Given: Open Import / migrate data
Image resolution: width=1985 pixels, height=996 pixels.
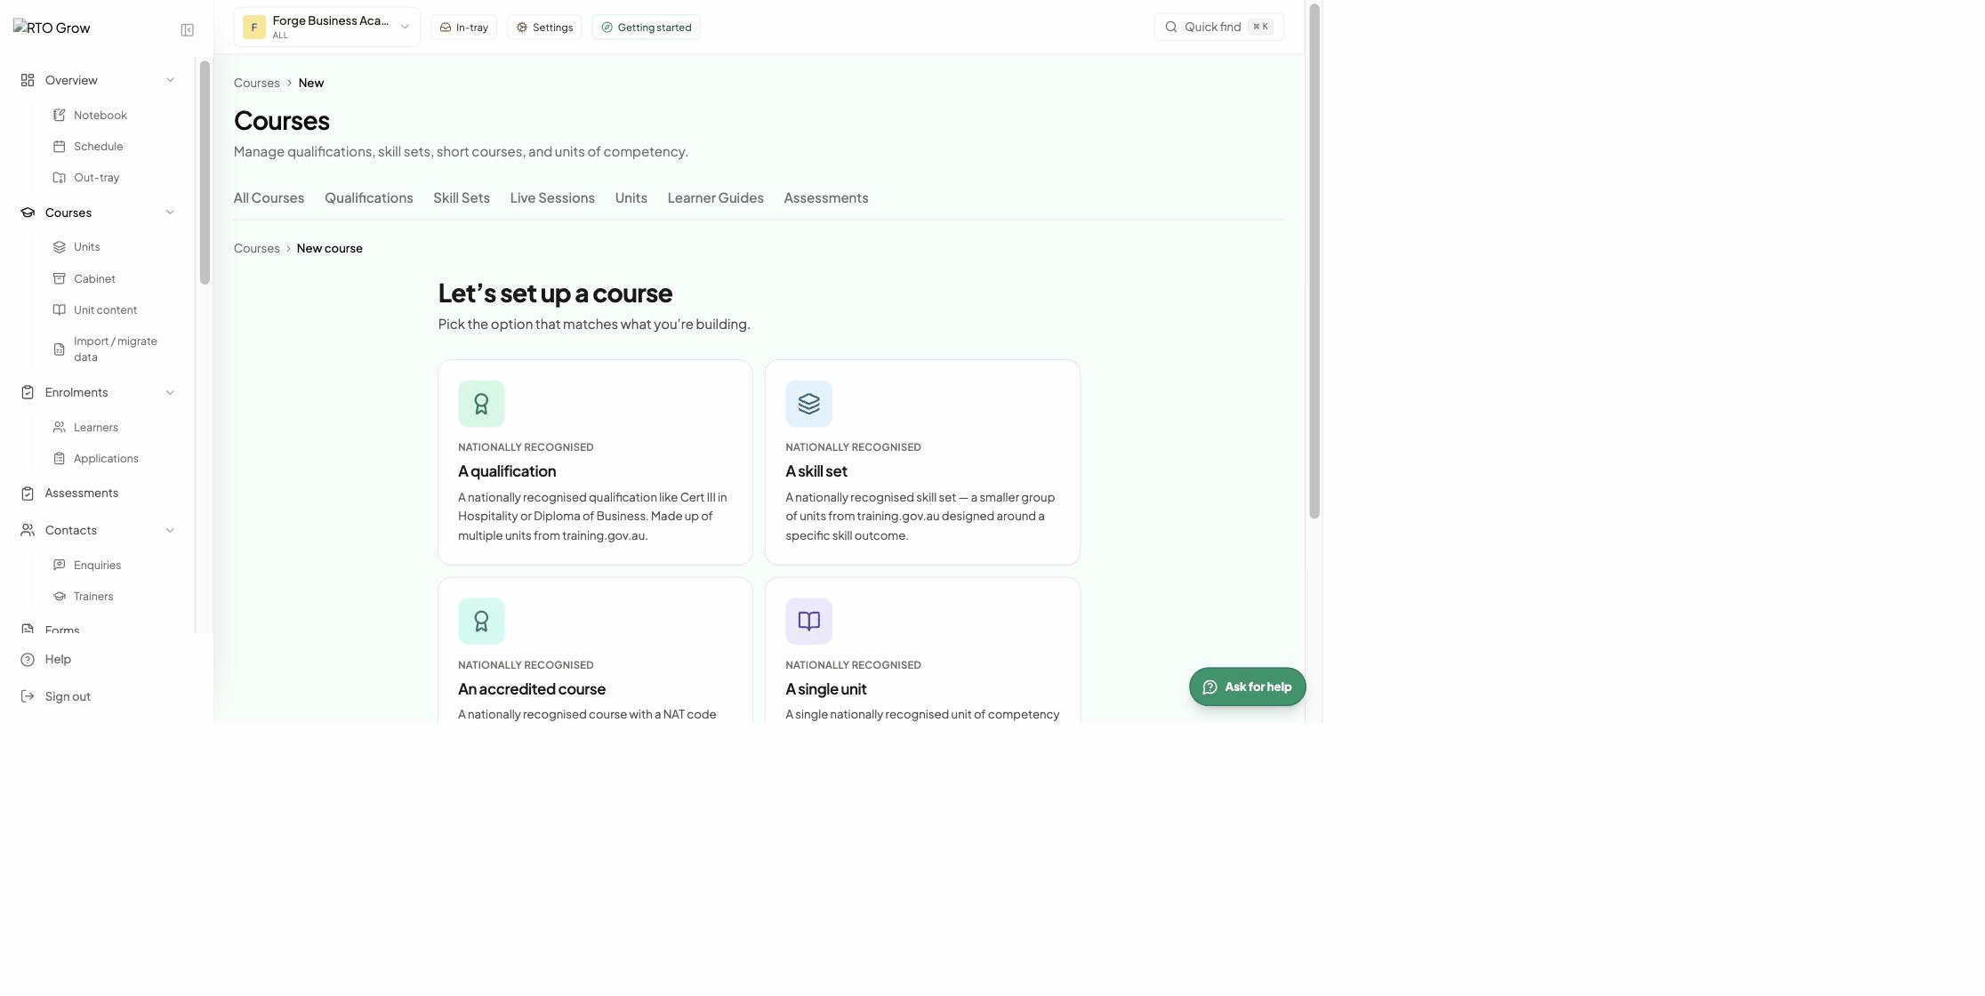Looking at the screenshot, I should point(115,349).
